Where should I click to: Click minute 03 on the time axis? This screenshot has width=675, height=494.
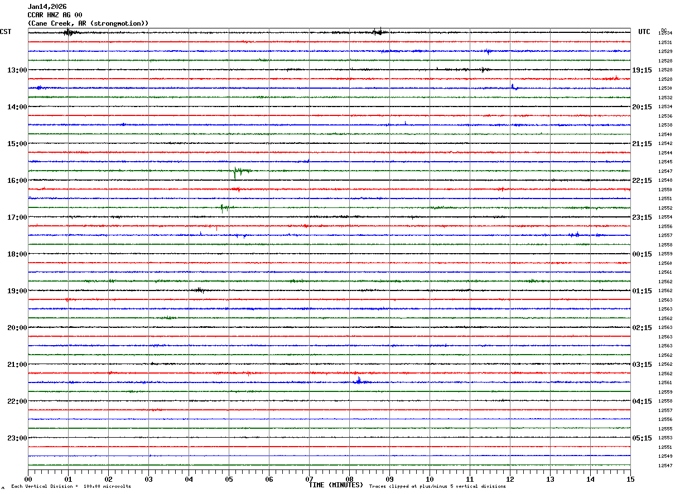tap(148, 480)
